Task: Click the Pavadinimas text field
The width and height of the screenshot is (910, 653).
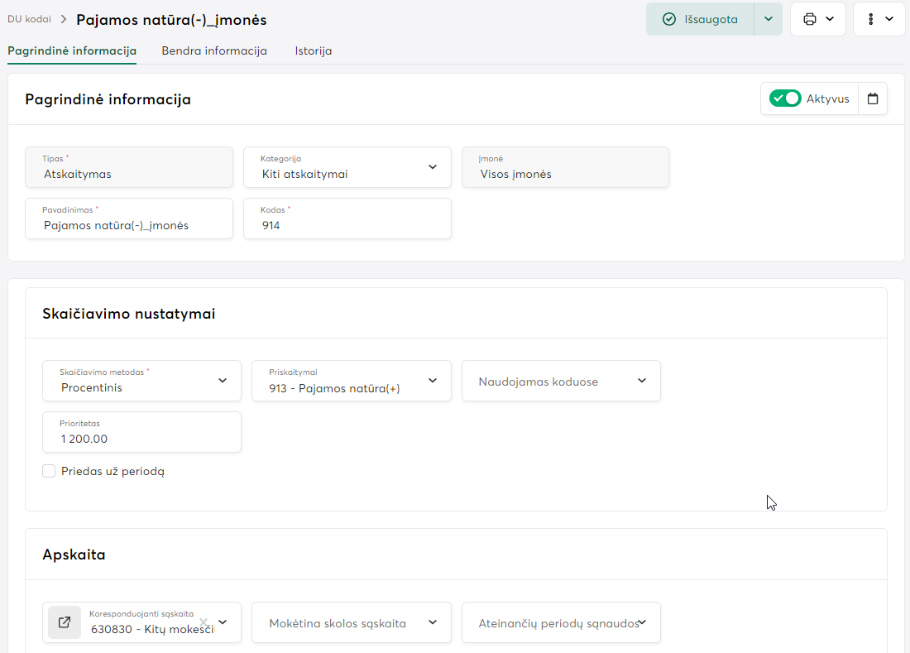Action: 129,224
